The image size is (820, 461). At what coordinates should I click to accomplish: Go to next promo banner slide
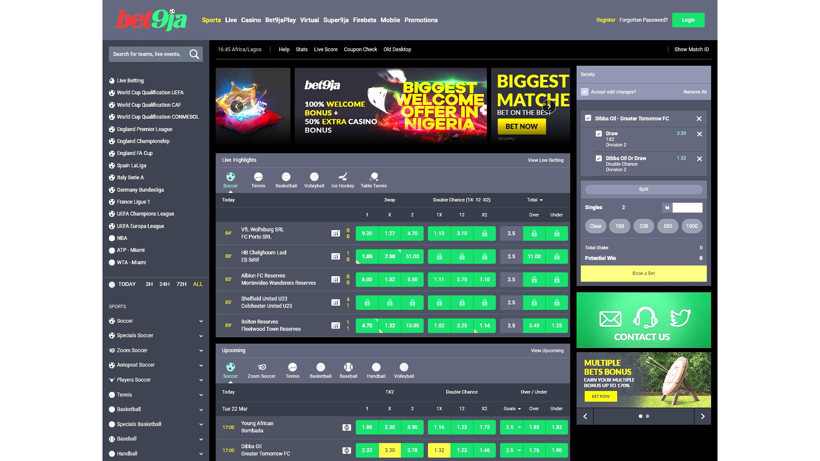[549, 107]
